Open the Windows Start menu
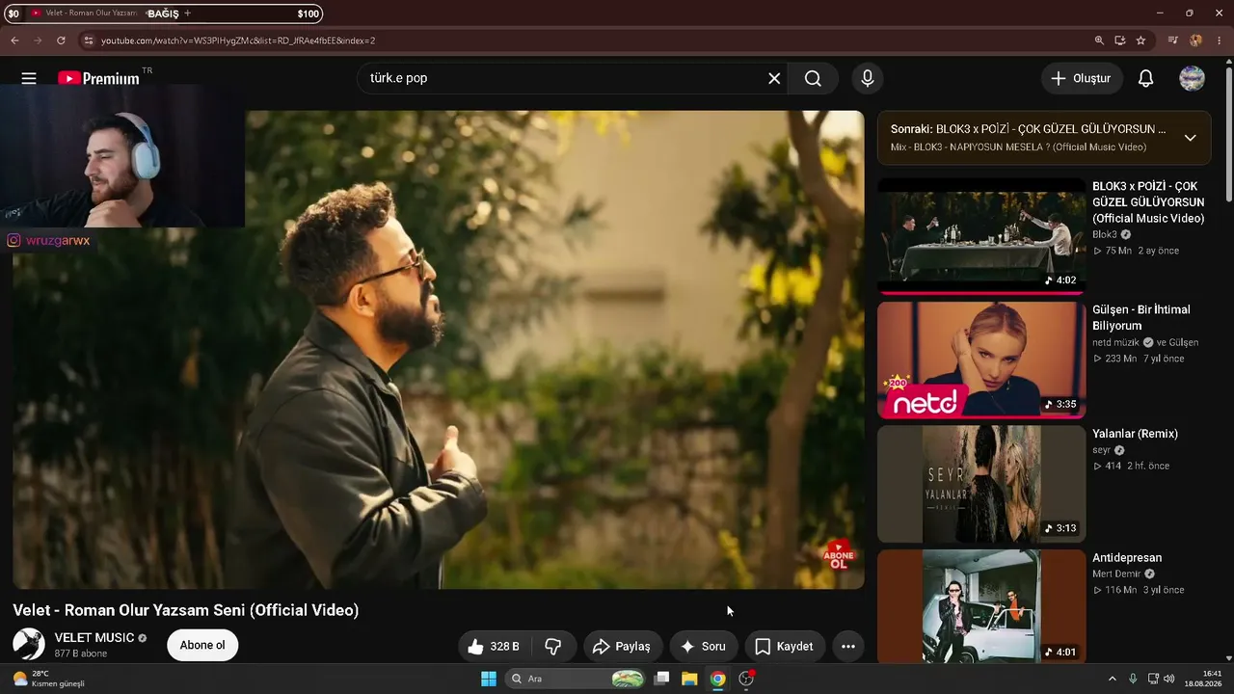Image resolution: width=1234 pixels, height=694 pixels. 489,679
